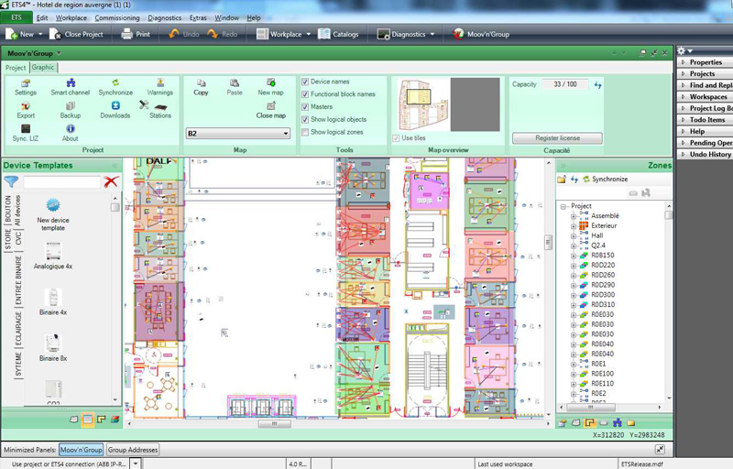Screen dimensions: 733x469
Task: Pick the Binaire 4x template
Action: (x=53, y=301)
